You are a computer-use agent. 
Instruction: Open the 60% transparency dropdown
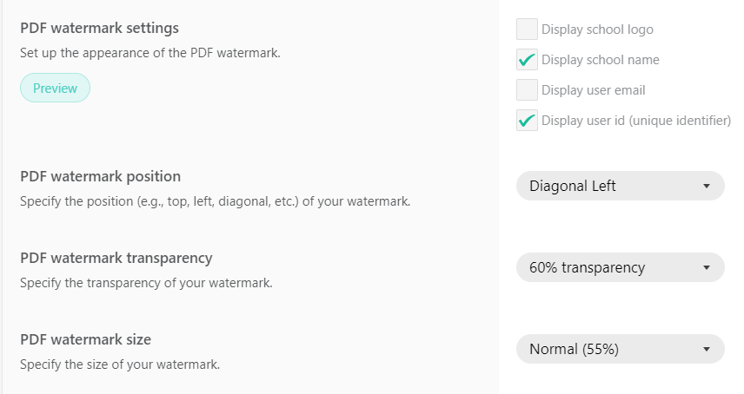620,267
